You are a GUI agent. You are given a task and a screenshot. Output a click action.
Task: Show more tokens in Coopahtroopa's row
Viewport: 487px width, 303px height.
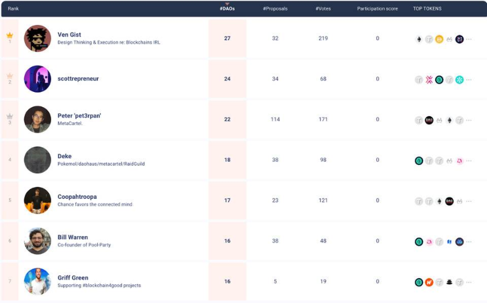(469, 201)
